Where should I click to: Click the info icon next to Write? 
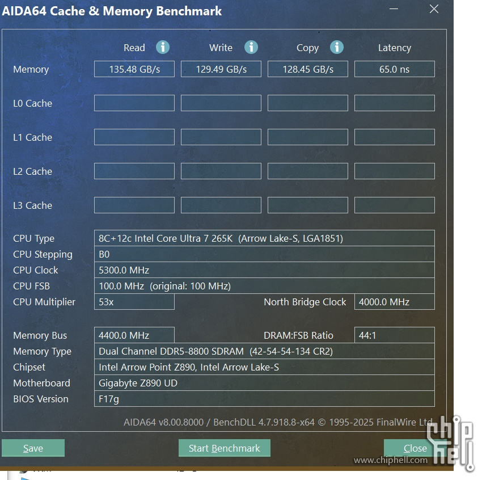(251, 47)
